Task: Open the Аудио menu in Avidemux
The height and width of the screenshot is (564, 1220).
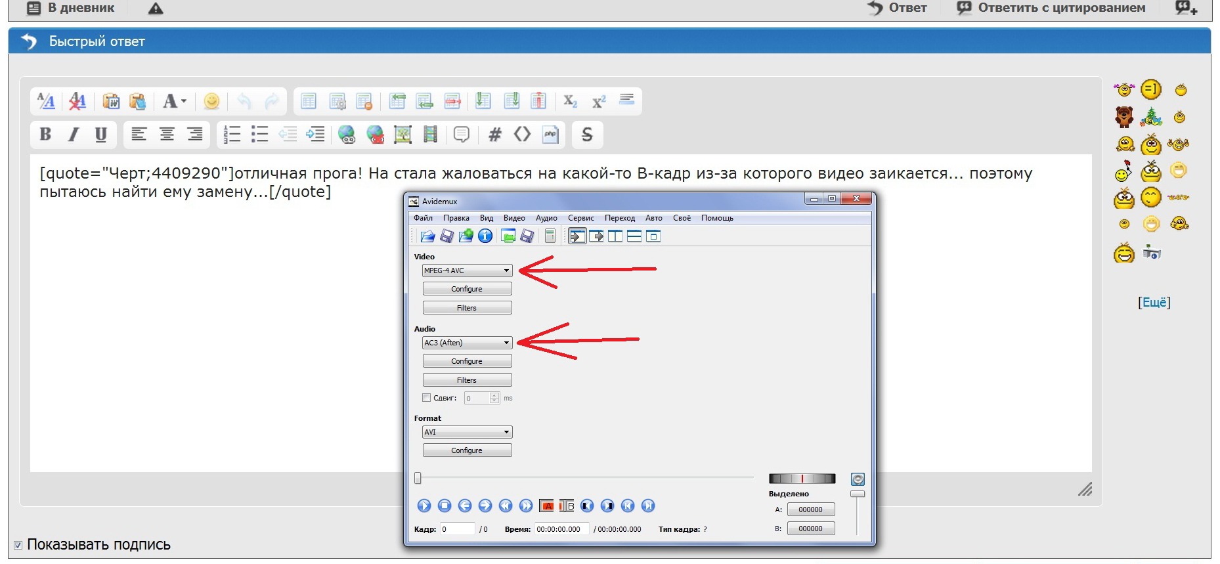Action: click(x=546, y=218)
